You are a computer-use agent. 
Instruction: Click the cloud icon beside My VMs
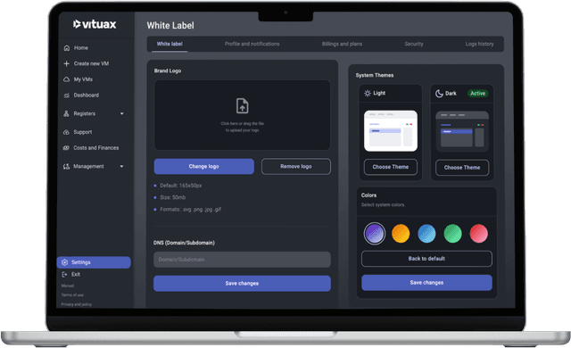coord(66,79)
